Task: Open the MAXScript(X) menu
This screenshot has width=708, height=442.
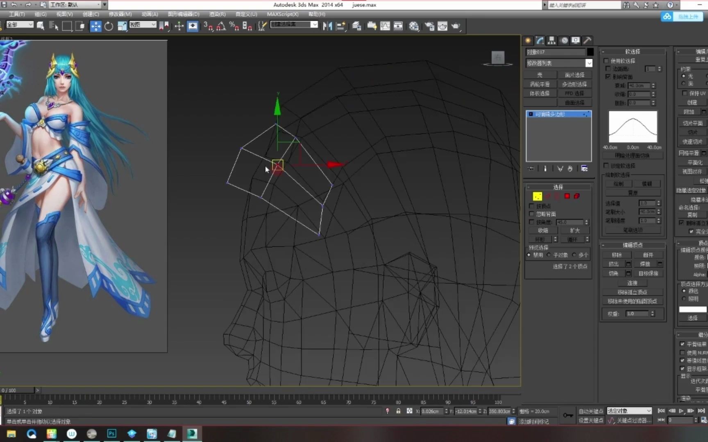Action: (282, 14)
